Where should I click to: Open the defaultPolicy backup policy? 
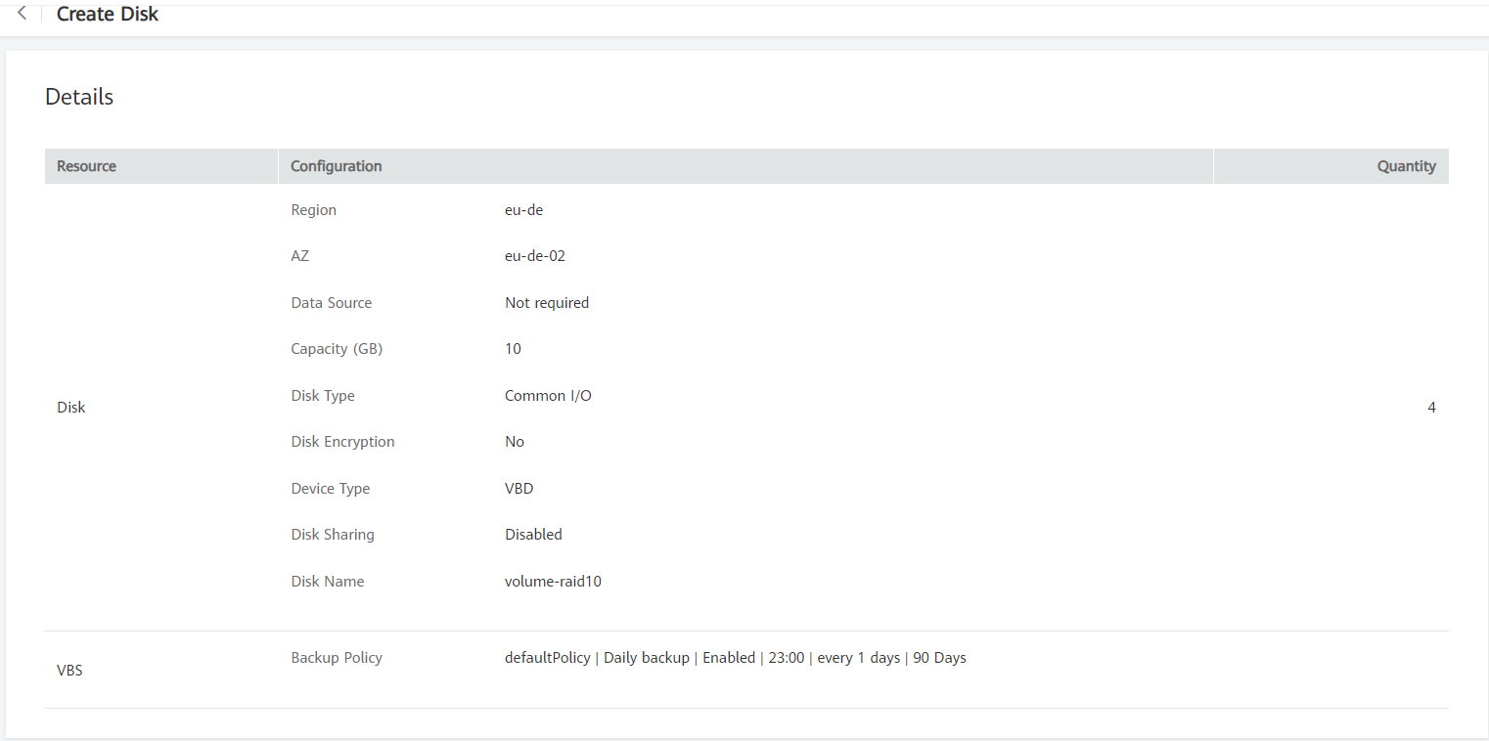547,657
